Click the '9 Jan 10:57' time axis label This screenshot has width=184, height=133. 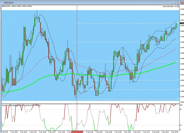point(52,132)
